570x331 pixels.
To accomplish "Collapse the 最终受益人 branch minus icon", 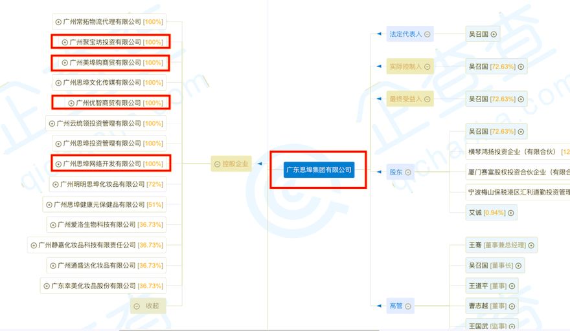I will coord(427,99).
